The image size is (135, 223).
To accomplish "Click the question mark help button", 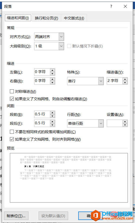I will pos(111,6).
